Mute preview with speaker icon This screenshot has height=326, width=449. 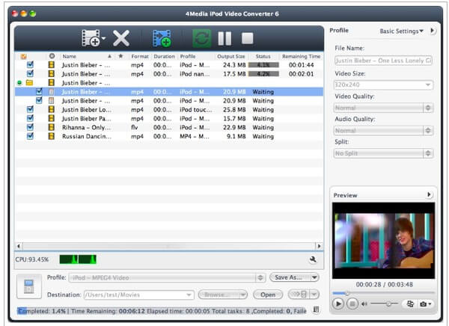coord(364,304)
